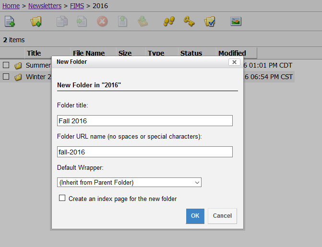Click the red delete X icon
This screenshot has height=247, width=322.
[102, 22]
